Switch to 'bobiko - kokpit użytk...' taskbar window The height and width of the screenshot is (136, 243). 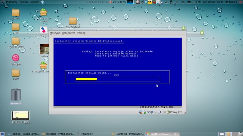point(24,134)
